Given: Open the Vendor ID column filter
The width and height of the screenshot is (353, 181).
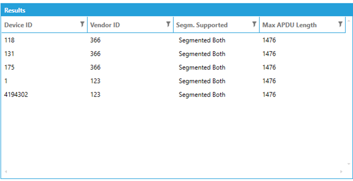Looking at the screenshot, I should (x=168, y=25).
